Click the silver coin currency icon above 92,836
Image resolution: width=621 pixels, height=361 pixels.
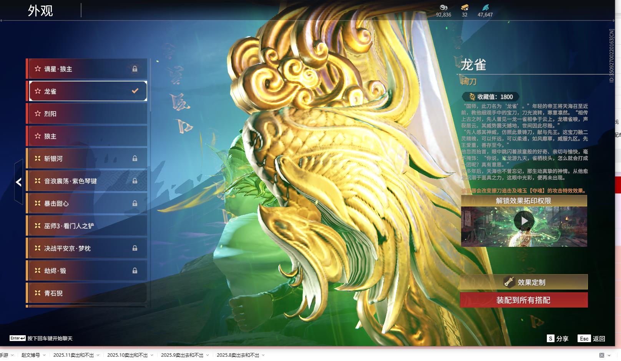[443, 7]
